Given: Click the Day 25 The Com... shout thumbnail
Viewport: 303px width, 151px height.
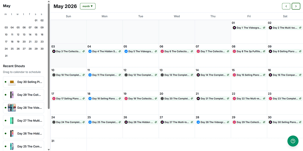Looking at the screenshot, I should [12, 146].
